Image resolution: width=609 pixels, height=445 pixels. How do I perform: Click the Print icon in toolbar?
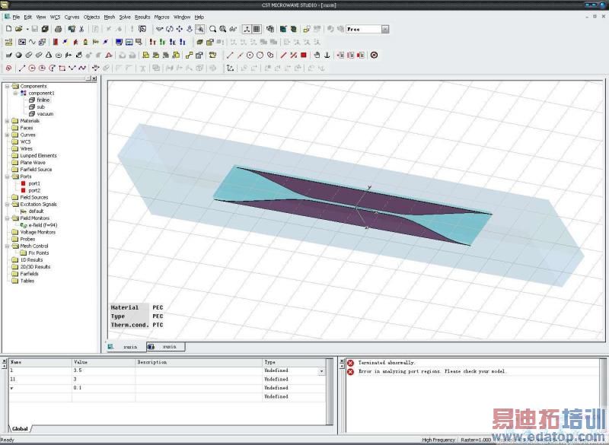pyautogui.click(x=58, y=29)
